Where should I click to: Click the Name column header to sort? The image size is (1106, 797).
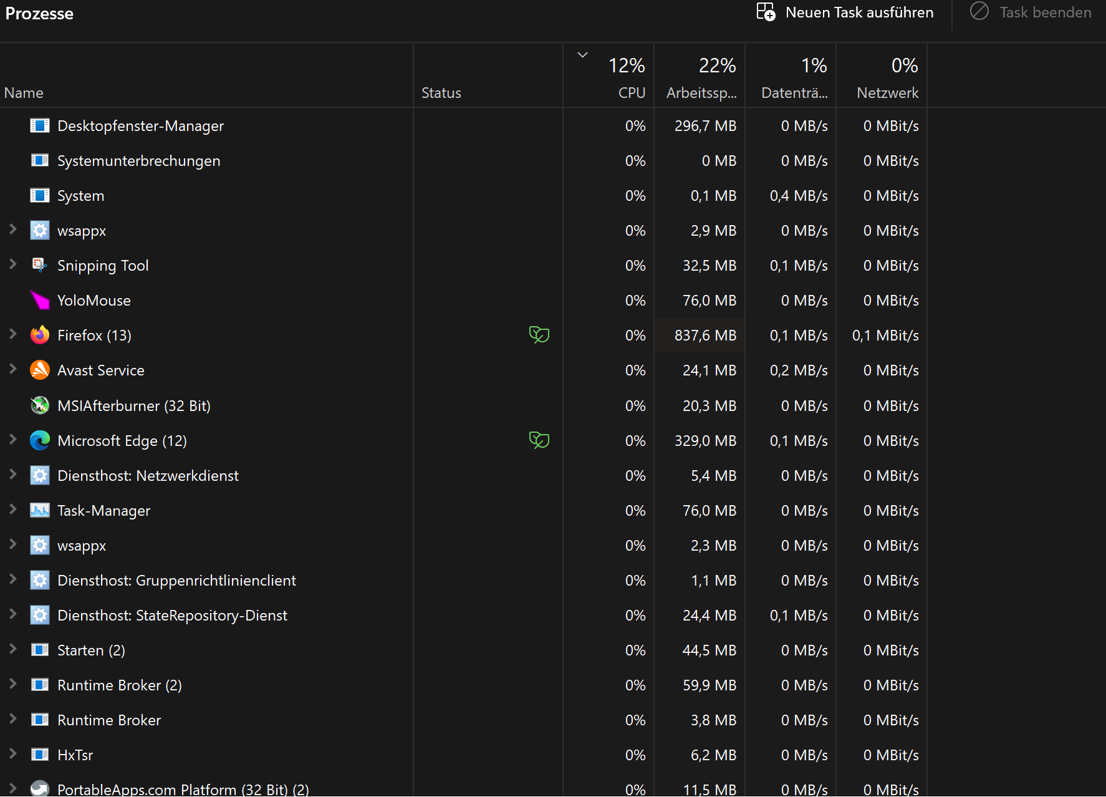(x=24, y=92)
